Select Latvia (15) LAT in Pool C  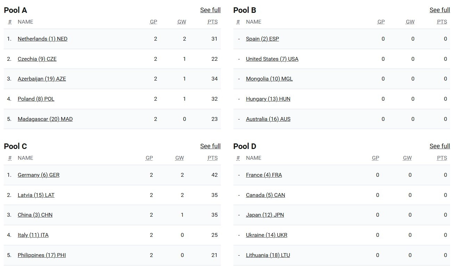(x=36, y=195)
